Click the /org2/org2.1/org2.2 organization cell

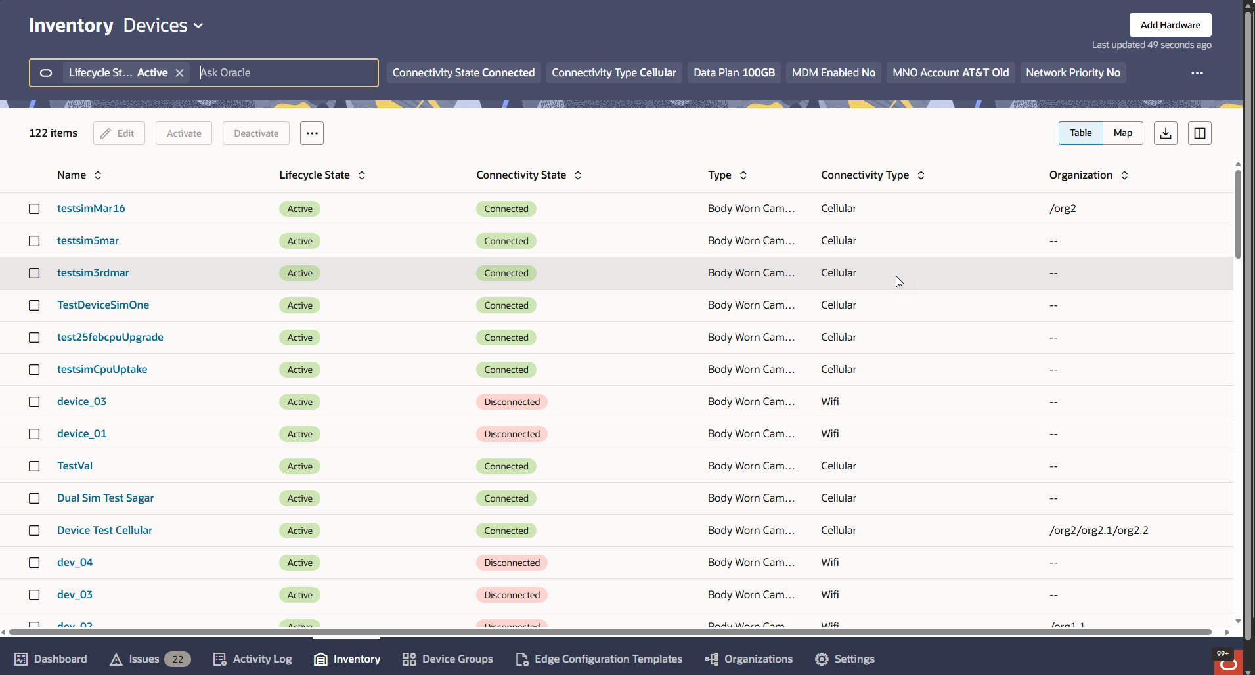1099,531
